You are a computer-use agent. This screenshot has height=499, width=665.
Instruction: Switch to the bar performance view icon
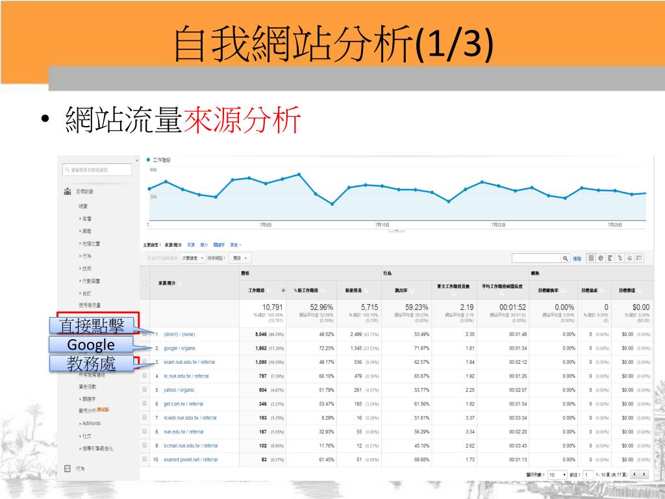pos(610,258)
